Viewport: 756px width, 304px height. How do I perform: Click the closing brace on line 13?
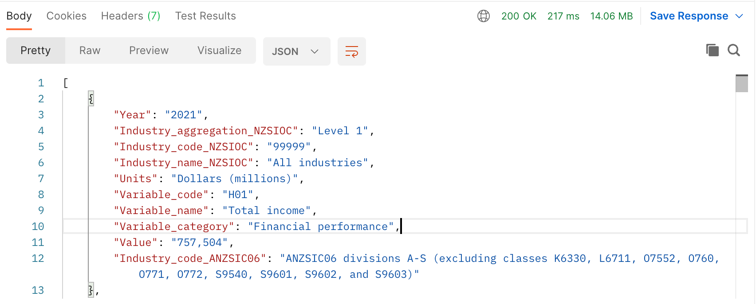(x=91, y=290)
